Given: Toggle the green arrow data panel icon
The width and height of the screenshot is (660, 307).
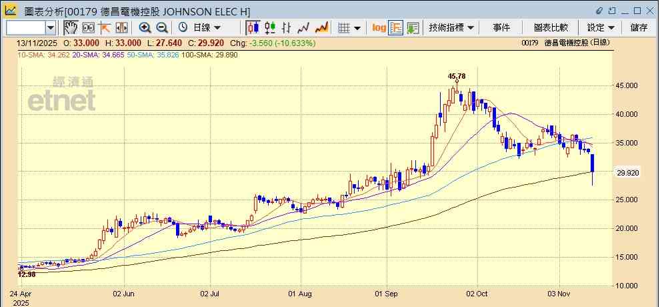Looking at the screenshot, I should [413, 27].
